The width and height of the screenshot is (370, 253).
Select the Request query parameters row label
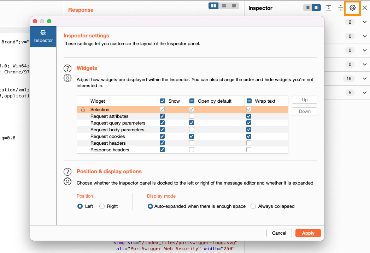[x=118, y=123]
